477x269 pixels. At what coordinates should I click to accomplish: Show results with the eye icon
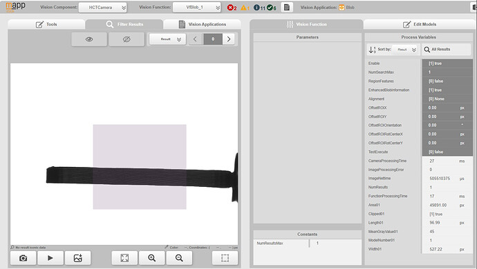(x=89, y=39)
